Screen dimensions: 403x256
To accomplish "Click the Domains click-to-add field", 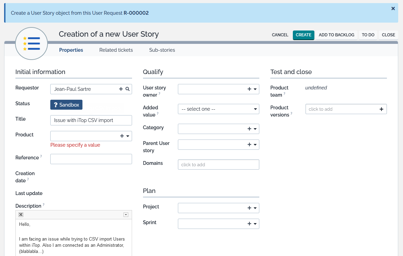I will pyautogui.click(x=218, y=164).
